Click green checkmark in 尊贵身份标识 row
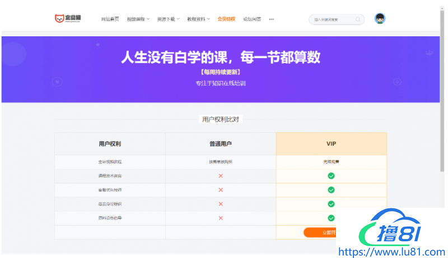The width and height of the screenshot is (448, 258). pos(331,204)
